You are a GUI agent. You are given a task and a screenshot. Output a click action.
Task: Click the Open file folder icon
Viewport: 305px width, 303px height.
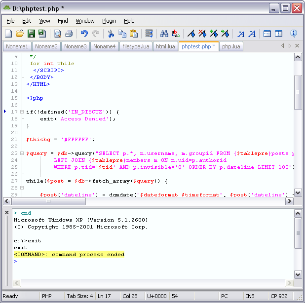[x=20, y=34]
